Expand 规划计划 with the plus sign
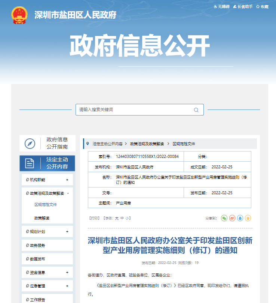The width and height of the screenshot is (276, 303). (67, 231)
